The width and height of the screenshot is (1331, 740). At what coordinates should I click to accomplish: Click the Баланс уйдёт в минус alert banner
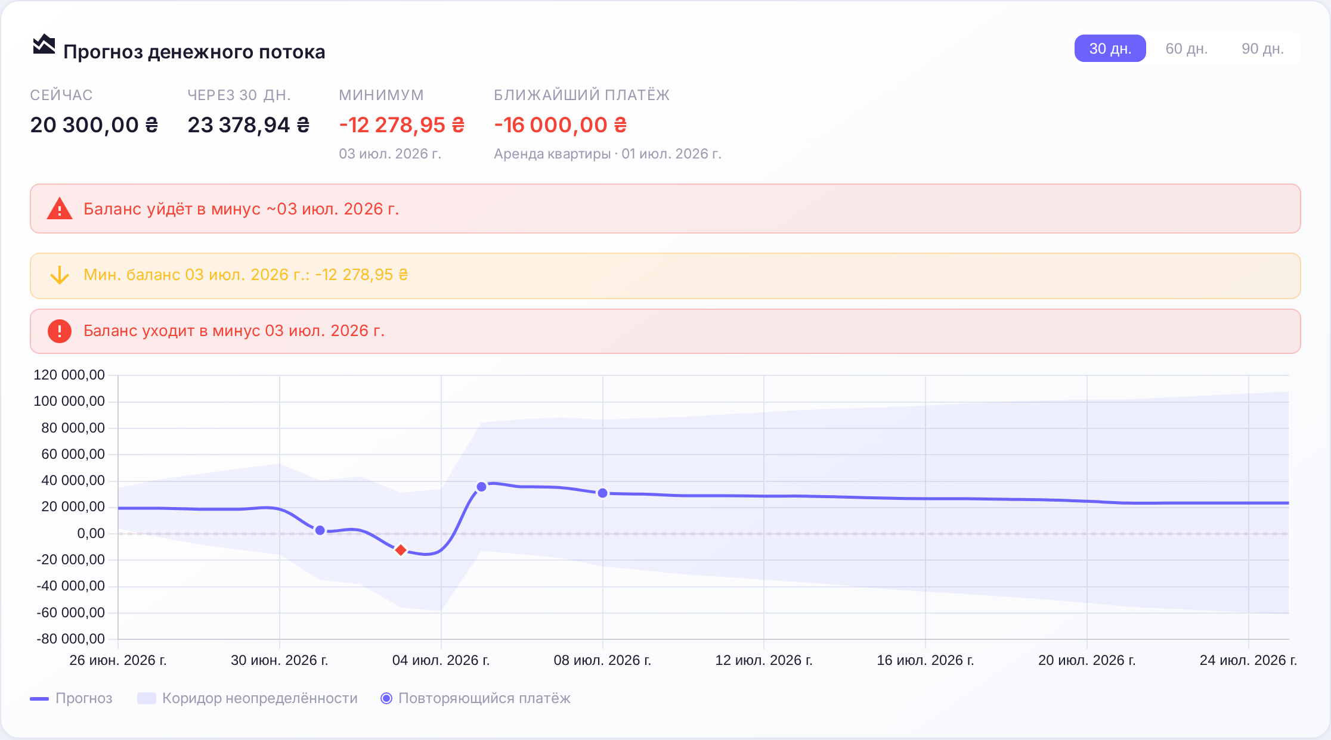pos(665,209)
